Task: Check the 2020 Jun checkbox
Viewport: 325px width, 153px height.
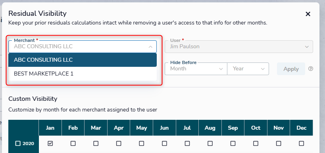Action: (164, 143)
